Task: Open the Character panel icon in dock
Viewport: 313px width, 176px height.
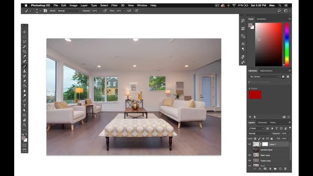Action: click(x=243, y=44)
